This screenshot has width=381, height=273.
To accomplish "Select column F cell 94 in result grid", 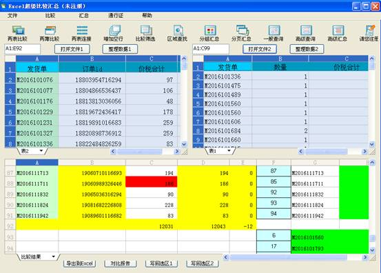I will [x=274, y=214].
